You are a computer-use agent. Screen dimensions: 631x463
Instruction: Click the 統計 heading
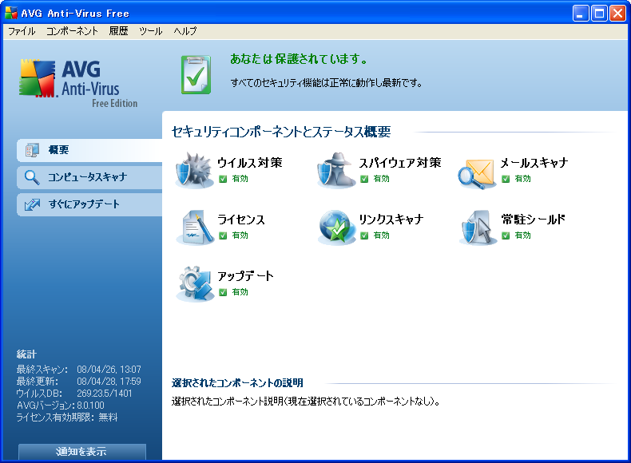pyautogui.click(x=26, y=354)
